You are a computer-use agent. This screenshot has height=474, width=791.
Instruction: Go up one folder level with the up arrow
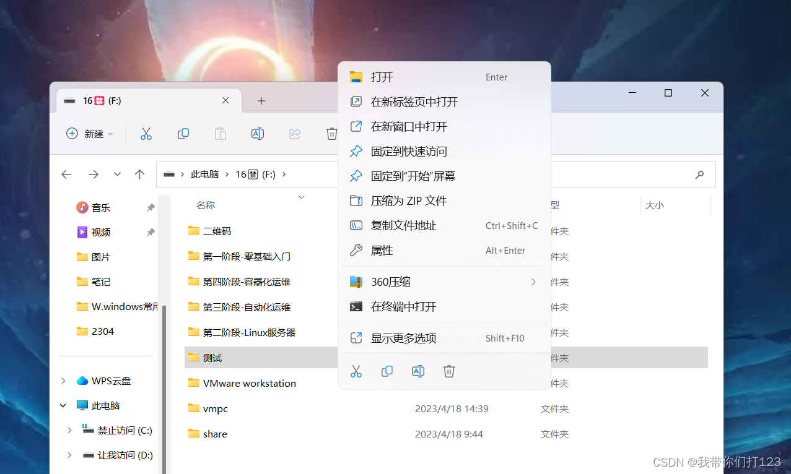pyautogui.click(x=140, y=175)
